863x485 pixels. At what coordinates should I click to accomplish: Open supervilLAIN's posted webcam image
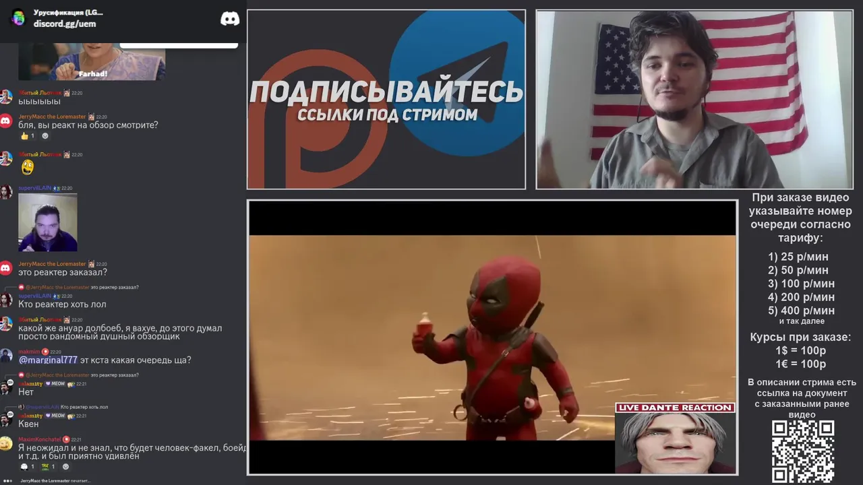click(x=47, y=222)
